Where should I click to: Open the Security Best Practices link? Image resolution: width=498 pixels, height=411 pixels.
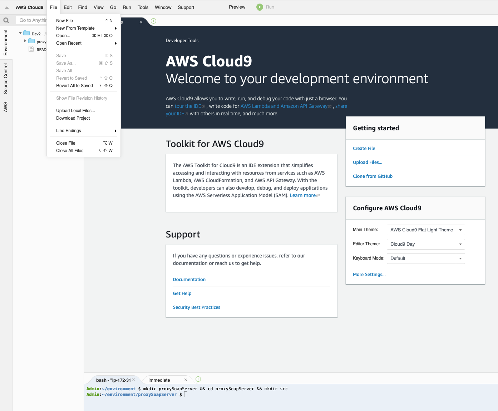pos(196,307)
